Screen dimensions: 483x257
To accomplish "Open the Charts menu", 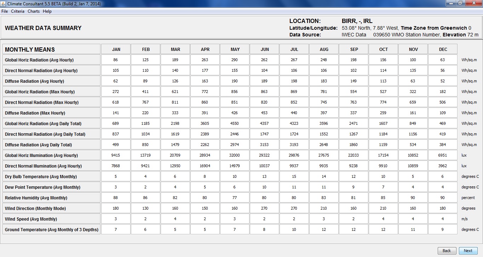I will tap(34, 11).
